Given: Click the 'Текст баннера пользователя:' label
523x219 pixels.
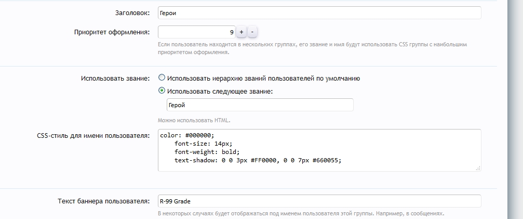Looking at the screenshot, I should click(x=103, y=201).
